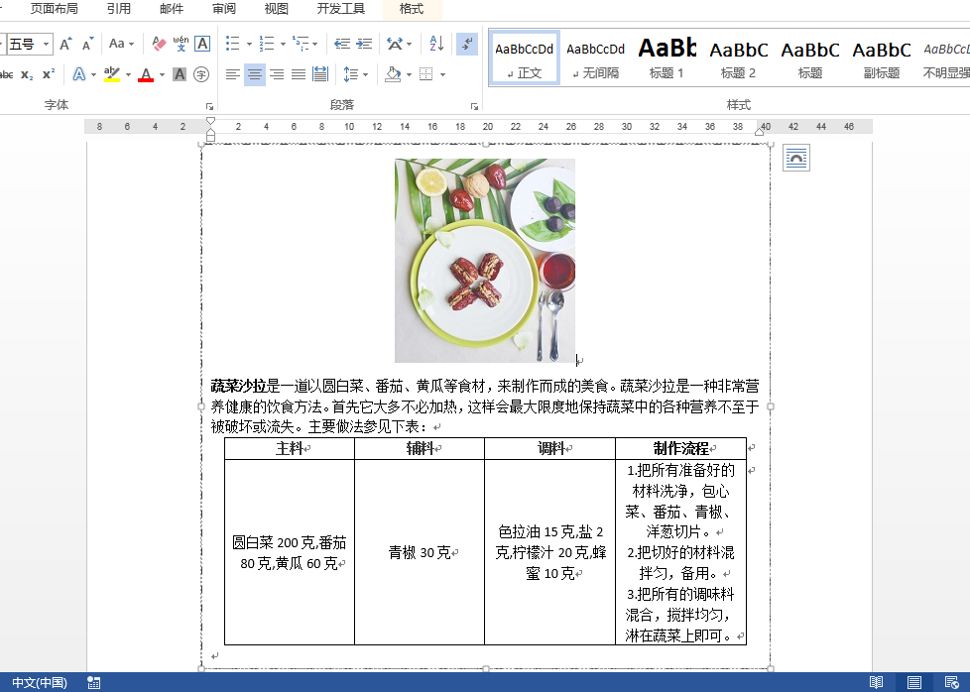Apply yellow text highlight color
This screenshot has height=692, width=970.
point(112,74)
